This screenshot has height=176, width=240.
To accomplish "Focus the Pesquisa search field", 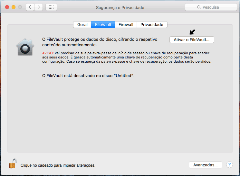I will (x=211, y=7).
